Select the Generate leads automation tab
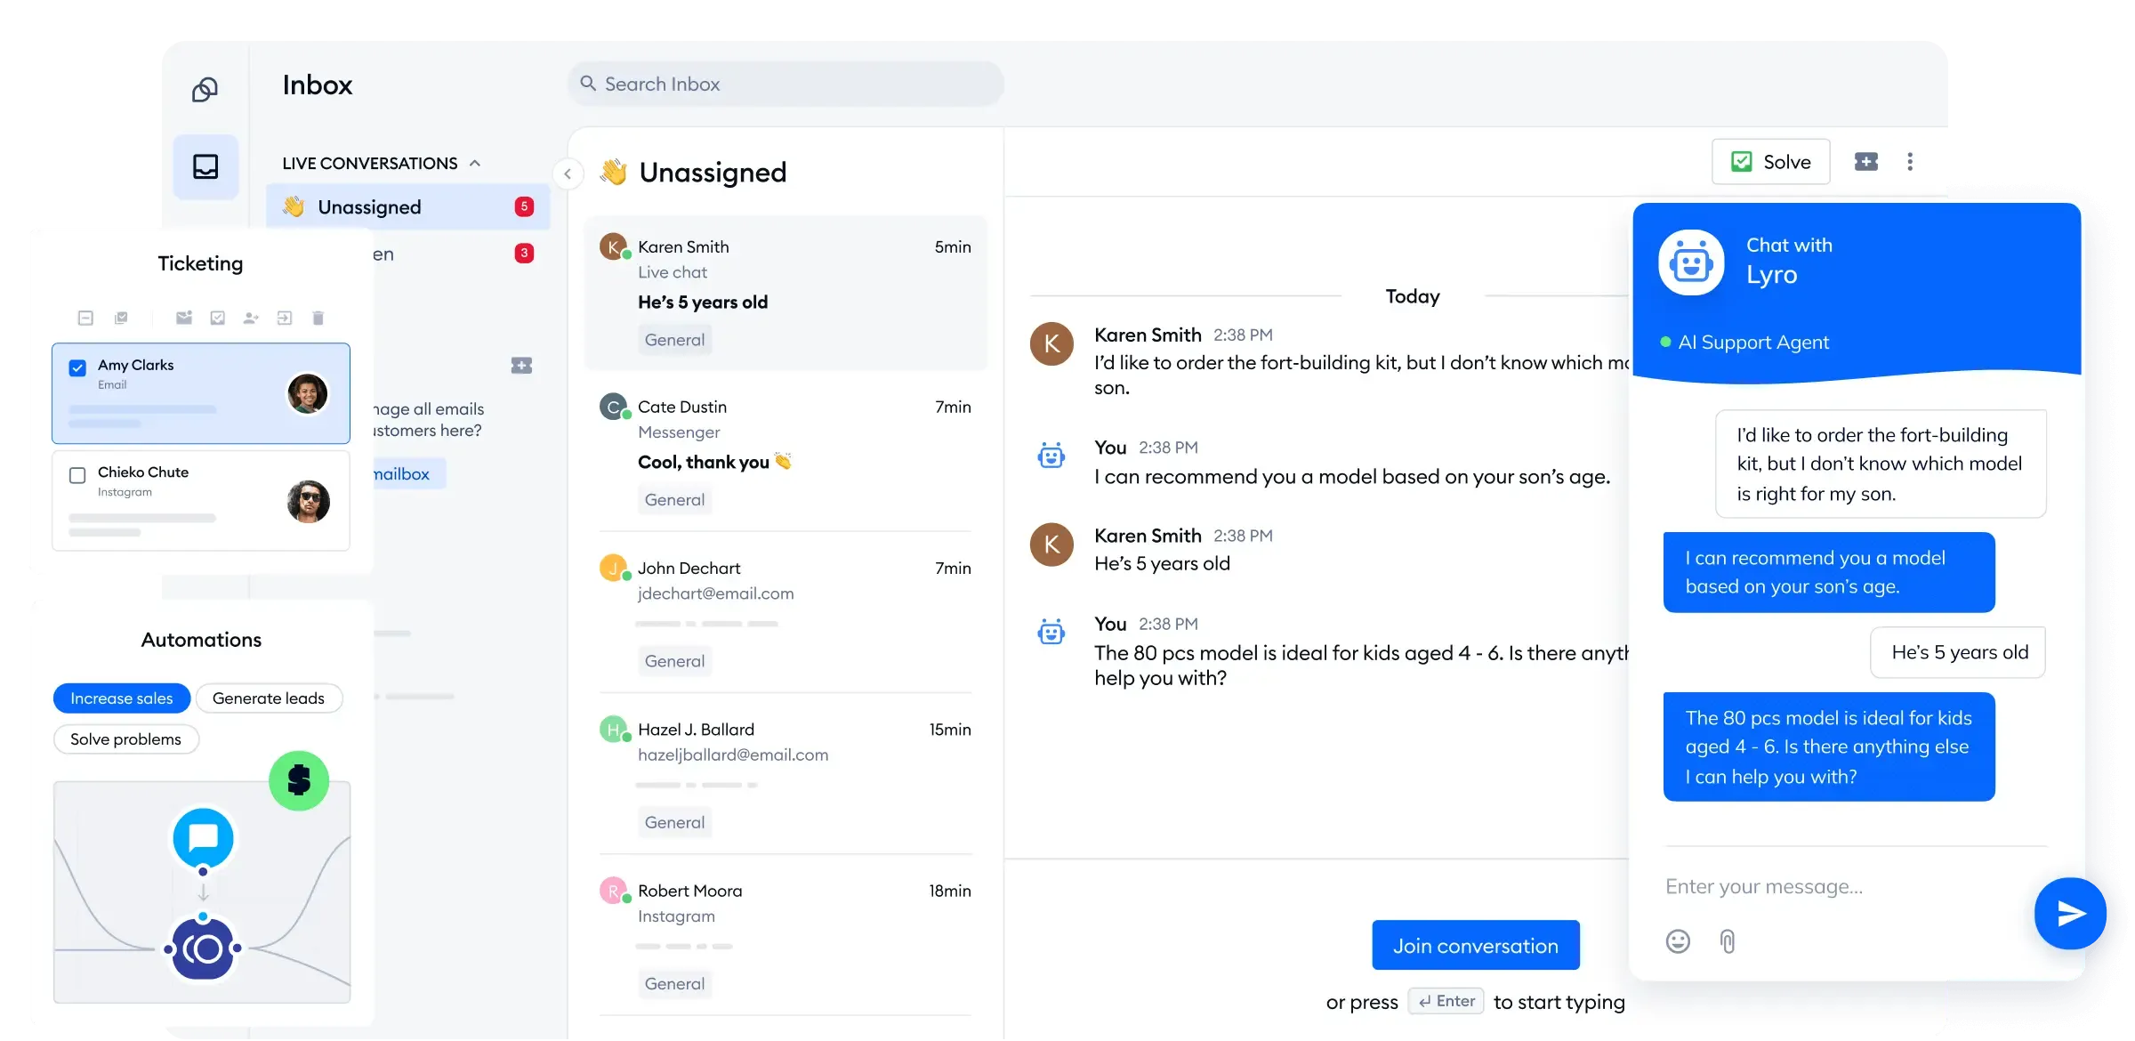2135x1041 pixels. (x=269, y=698)
